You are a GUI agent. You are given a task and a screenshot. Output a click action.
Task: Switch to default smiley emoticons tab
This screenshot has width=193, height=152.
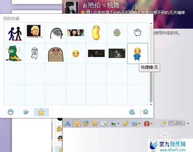(10, 112)
